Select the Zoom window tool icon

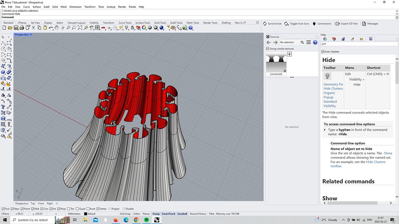click(x=74, y=28)
